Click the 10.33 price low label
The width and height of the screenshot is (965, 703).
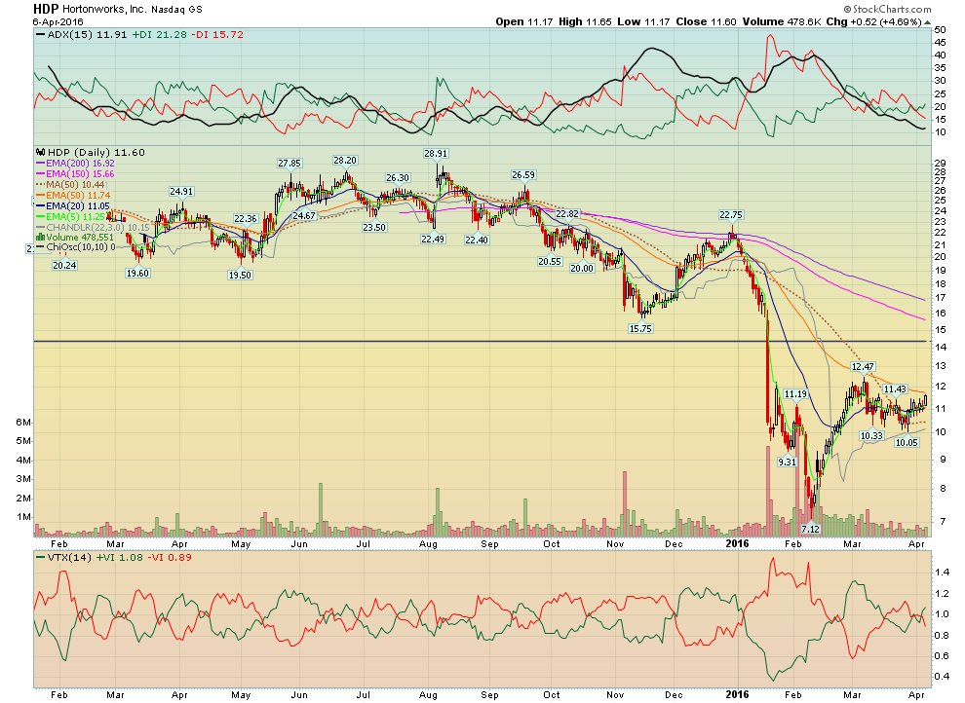(x=871, y=435)
